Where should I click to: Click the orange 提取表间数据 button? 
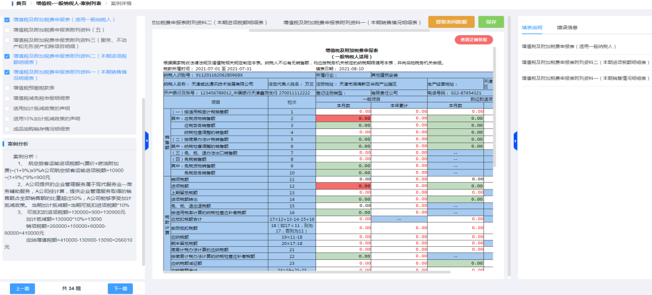[451, 22]
